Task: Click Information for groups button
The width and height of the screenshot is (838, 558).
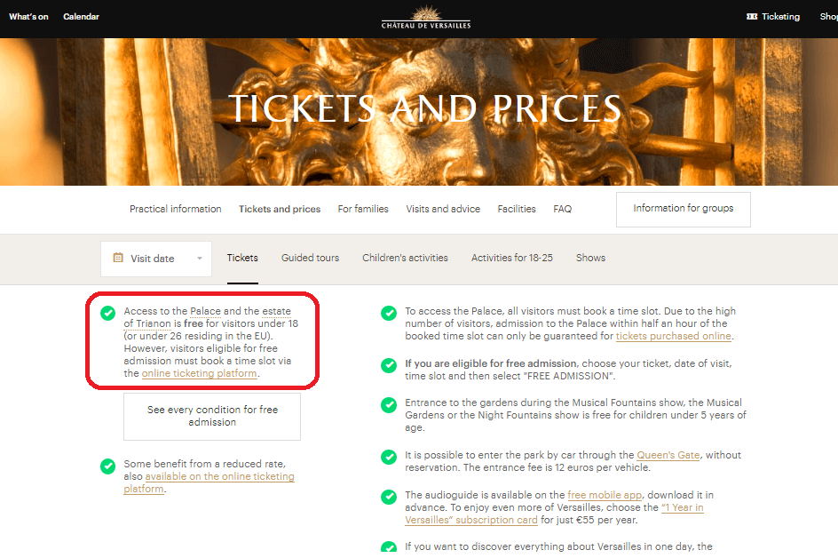Action: 683,209
